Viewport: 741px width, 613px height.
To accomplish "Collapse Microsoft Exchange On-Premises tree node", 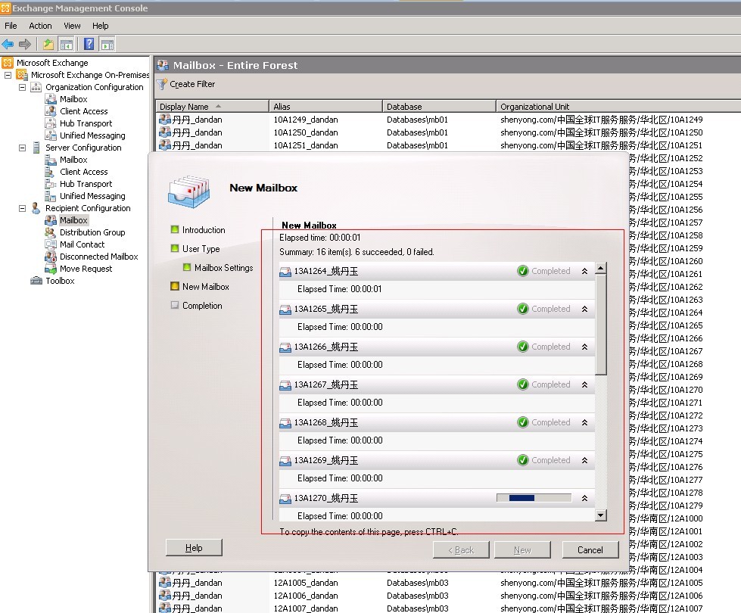I will click(8, 75).
